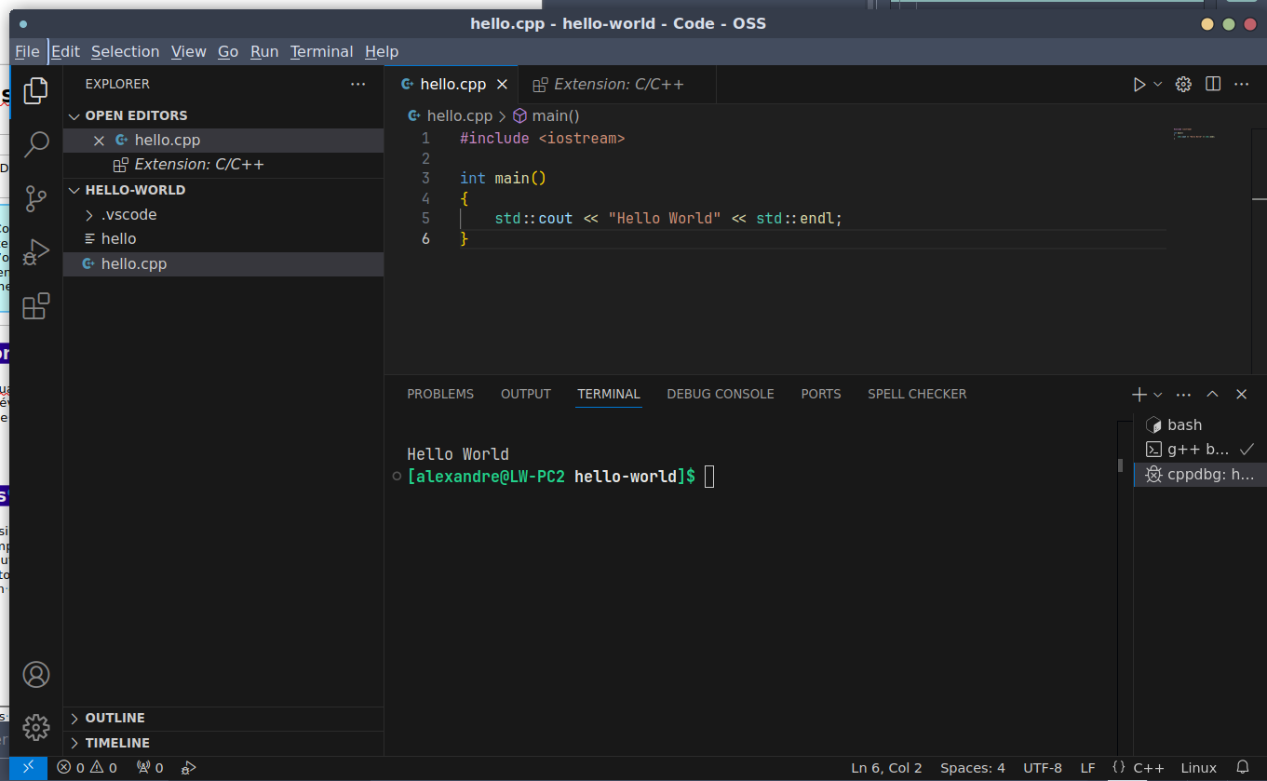Open the Source Control view
Viewport: 1267px width, 781px height.
pos(36,198)
